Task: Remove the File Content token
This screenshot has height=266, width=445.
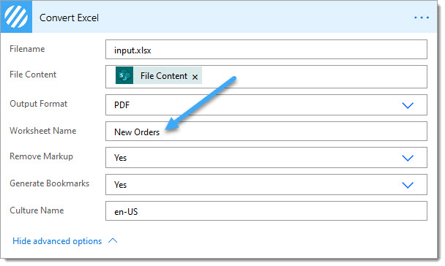Action: click(195, 77)
